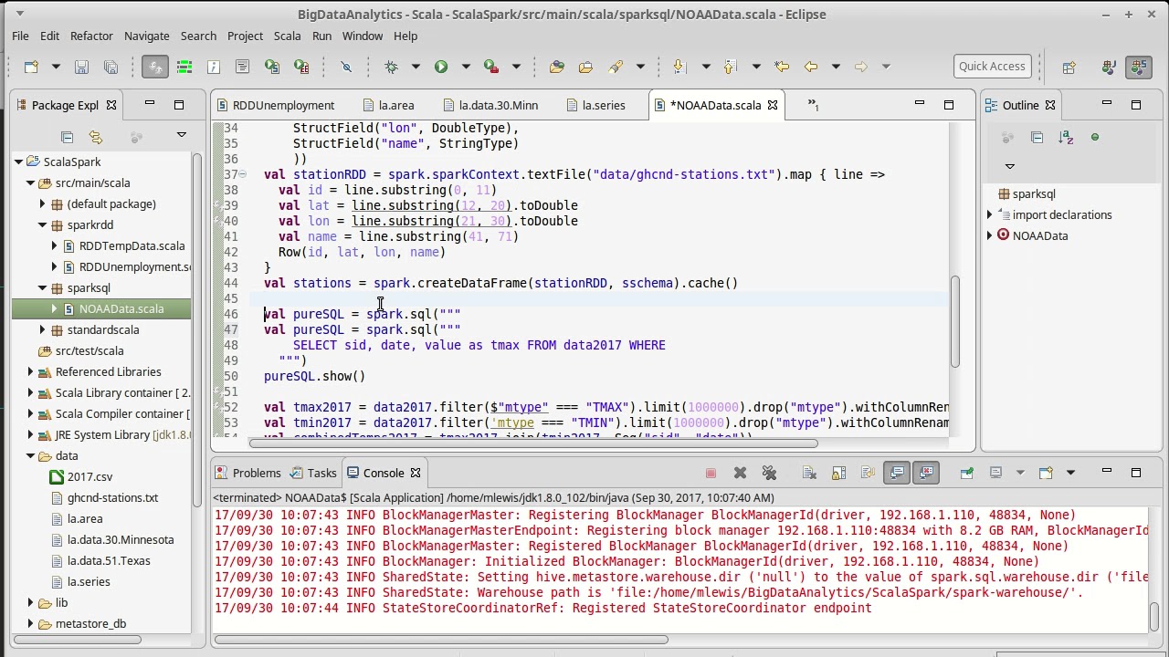
Task: Collapse the ScalaSpark project node
Action: [18, 162]
